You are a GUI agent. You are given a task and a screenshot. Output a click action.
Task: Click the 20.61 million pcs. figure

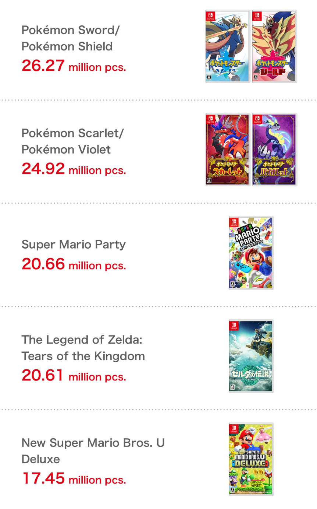(x=74, y=375)
